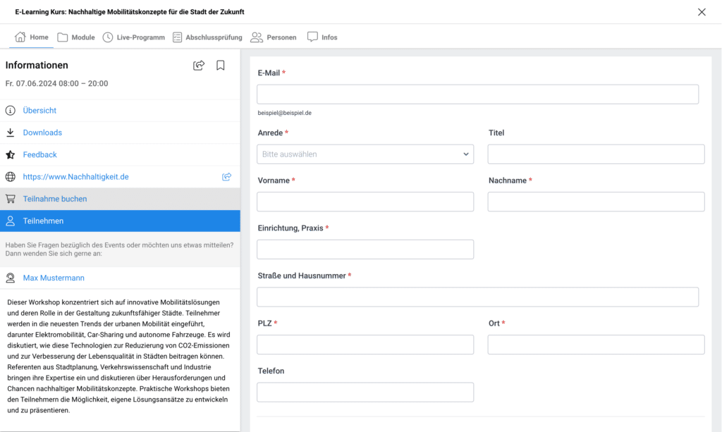Open the Live-Programm tab
This screenshot has width=722, height=432.
click(x=133, y=37)
